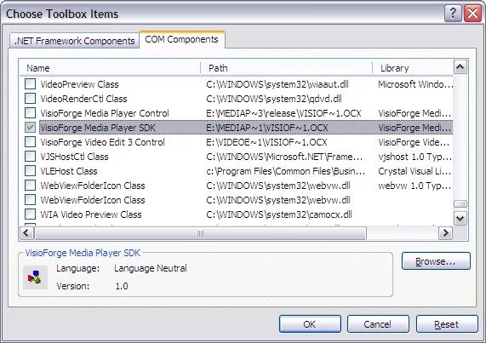
Task: Click the Cancel button
Action: 378,324
